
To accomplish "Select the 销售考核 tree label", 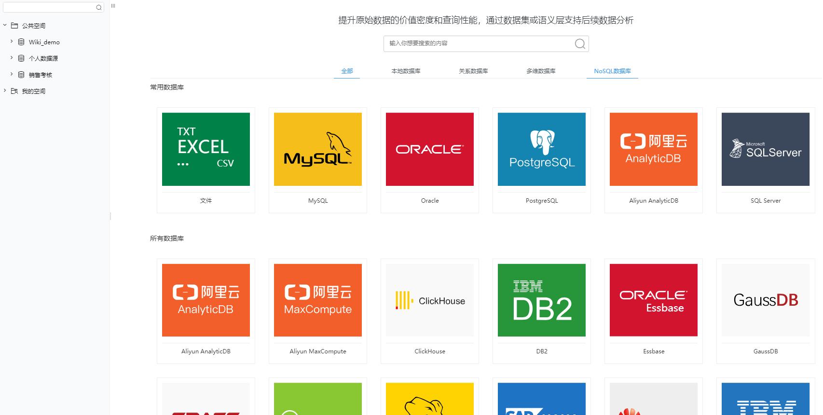I will click(x=41, y=75).
